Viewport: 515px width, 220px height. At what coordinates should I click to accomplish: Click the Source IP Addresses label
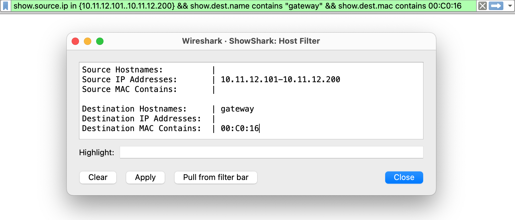pyautogui.click(x=130, y=79)
